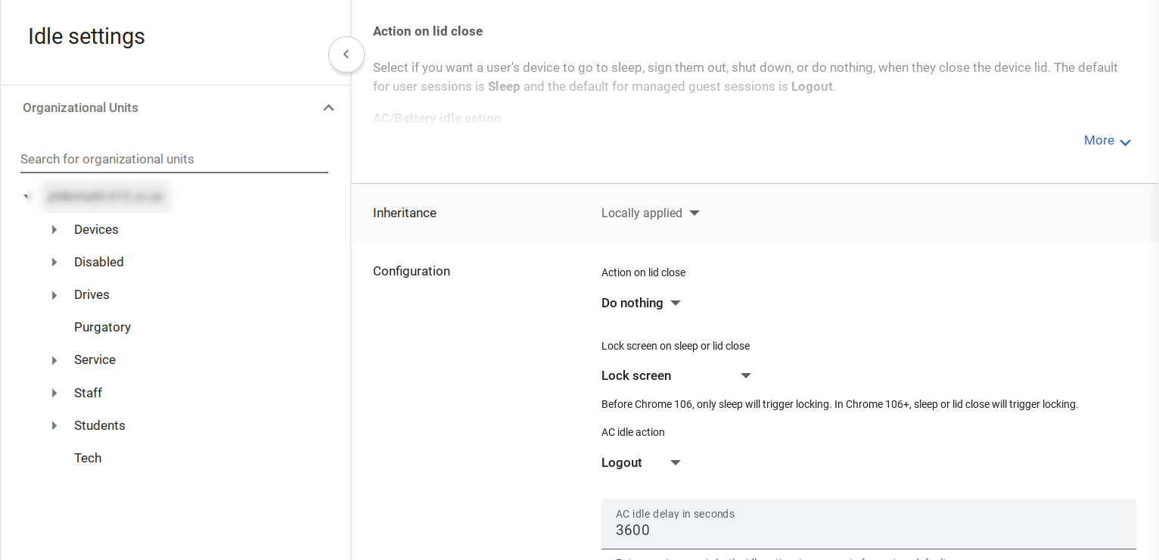This screenshot has height=560, width=1159.
Task: Click the AC idle delay in seconds field
Action: 868,530
